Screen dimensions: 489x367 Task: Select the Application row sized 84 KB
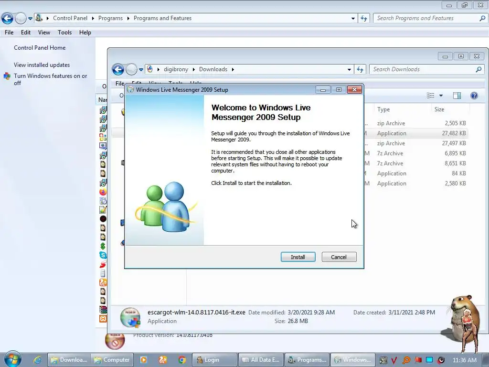coord(416,173)
